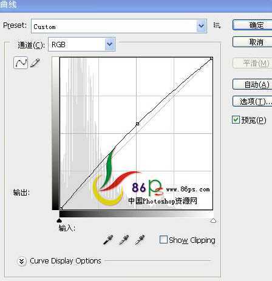The width and height of the screenshot is (272, 281).
Task: Select the curve point editing tool
Action: tap(21, 63)
